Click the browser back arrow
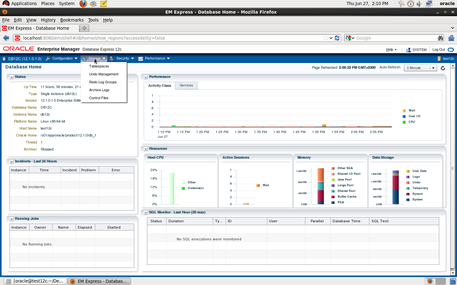 click(6, 38)
